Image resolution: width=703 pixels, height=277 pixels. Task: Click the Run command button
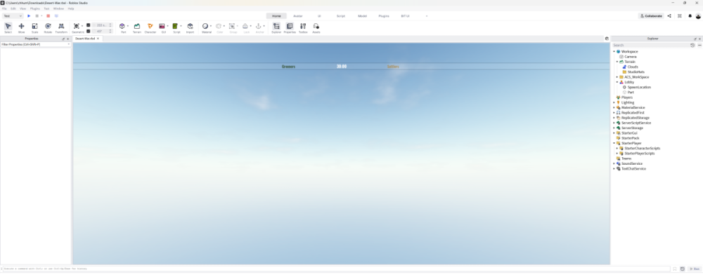(695, 269)
